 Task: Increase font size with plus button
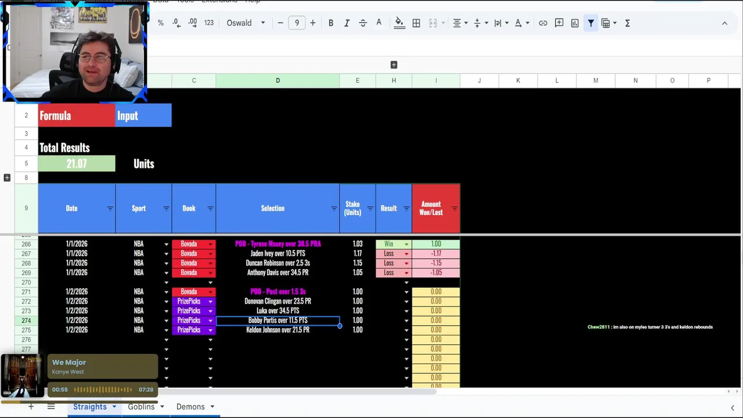coord(313,23)
